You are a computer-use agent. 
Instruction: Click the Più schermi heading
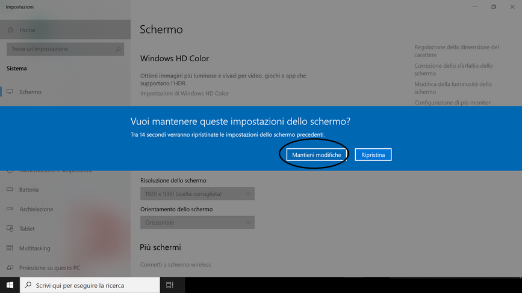(x=161, y=247)
